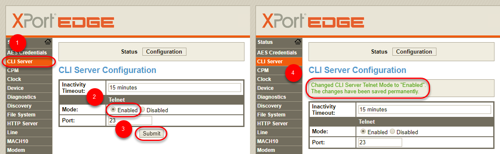Open HTTP Server in left sidebar
Screen dimensions: 500x154
tap(29, 124)
